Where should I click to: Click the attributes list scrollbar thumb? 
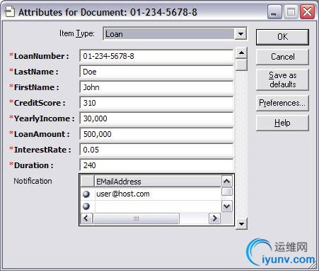(x=241, y=65)
